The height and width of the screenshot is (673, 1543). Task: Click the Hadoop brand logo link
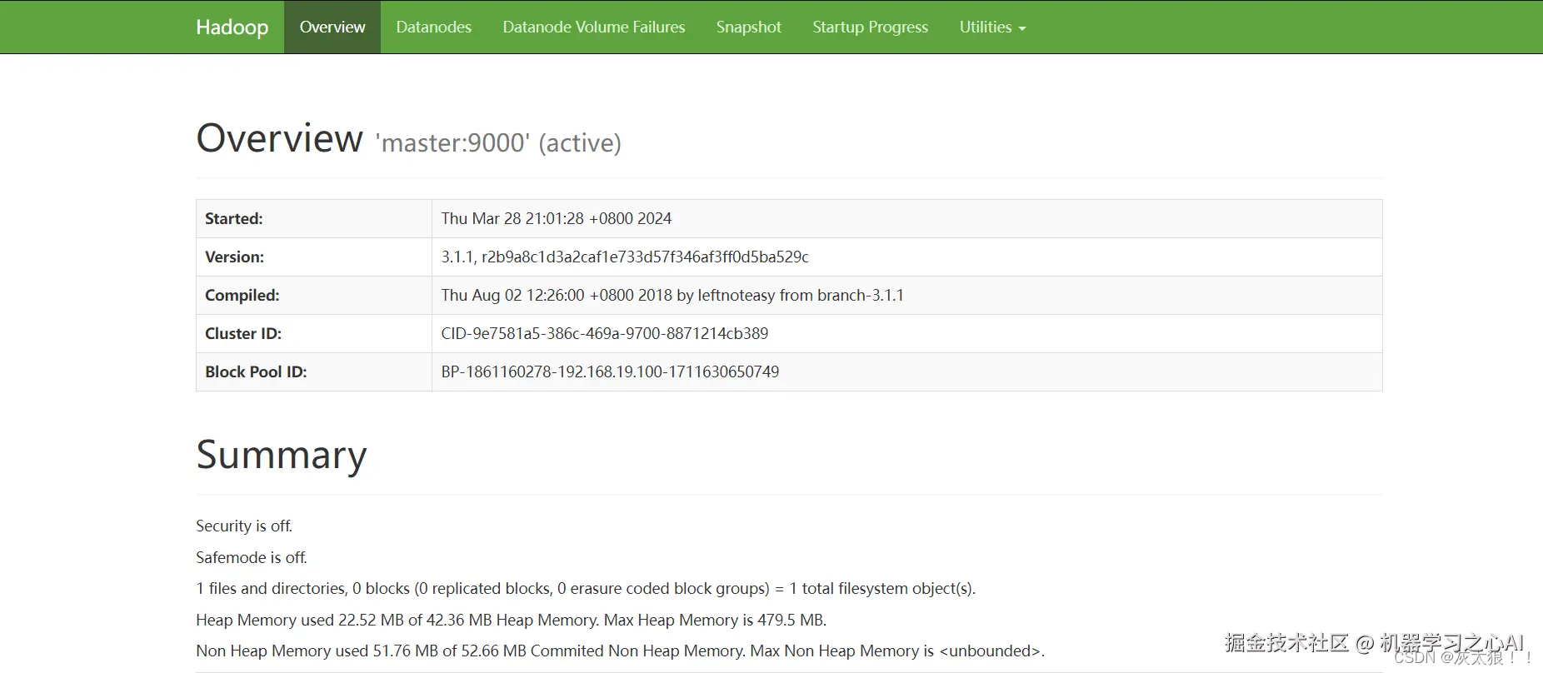232,27
